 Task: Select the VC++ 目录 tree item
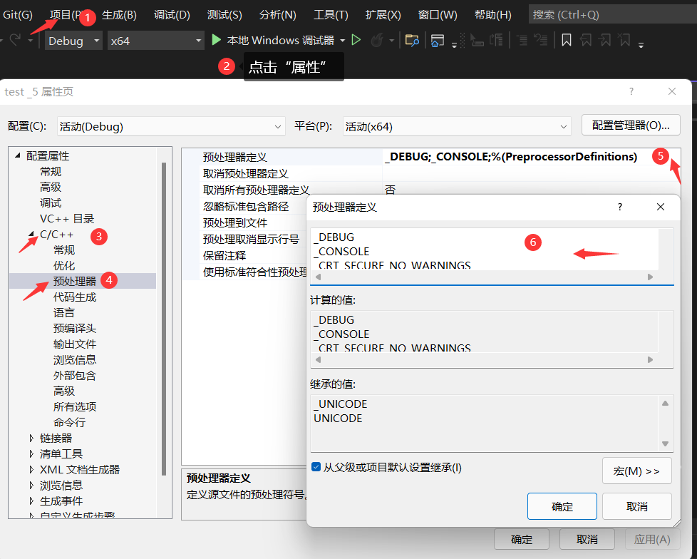[x=67, y=218]
